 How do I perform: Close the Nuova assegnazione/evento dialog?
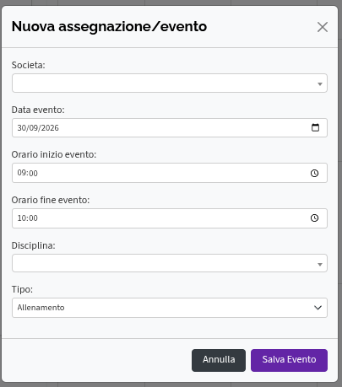click(x=323, y=27)
